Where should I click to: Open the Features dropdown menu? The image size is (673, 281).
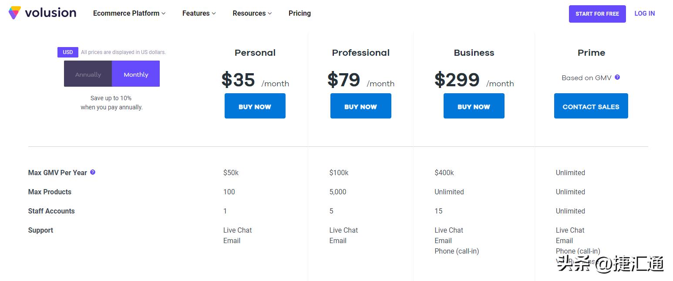point(199,14)
